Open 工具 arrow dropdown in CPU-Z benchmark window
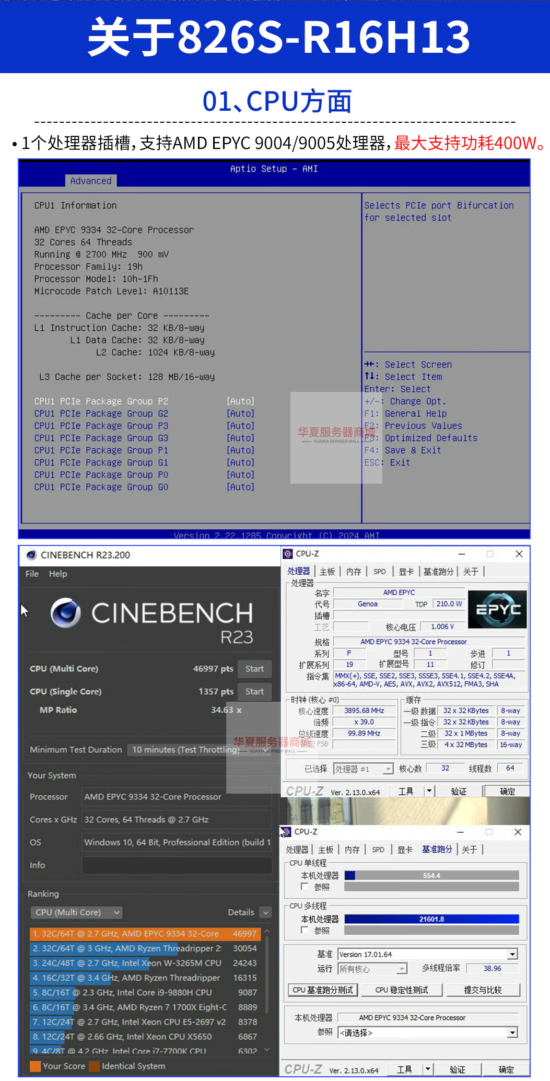This screenshot has height=1081, width=550. tap(427, 1069)
